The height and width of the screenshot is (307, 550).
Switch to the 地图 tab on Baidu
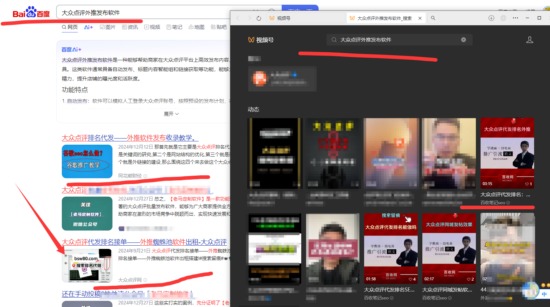click(196, 27)
